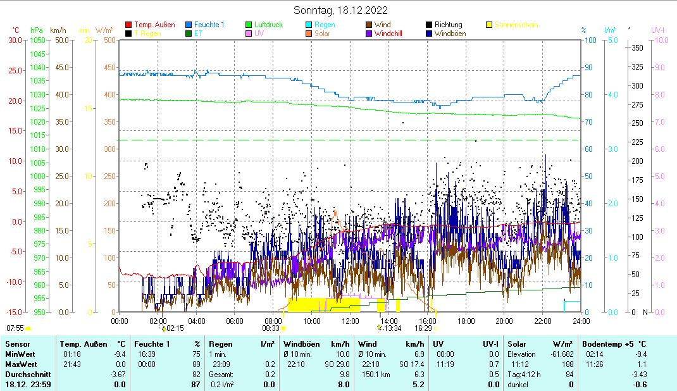Screen dimensions: 677x391
Task: Click the orange Solar legend square
Action: click(x=309, y=34)
